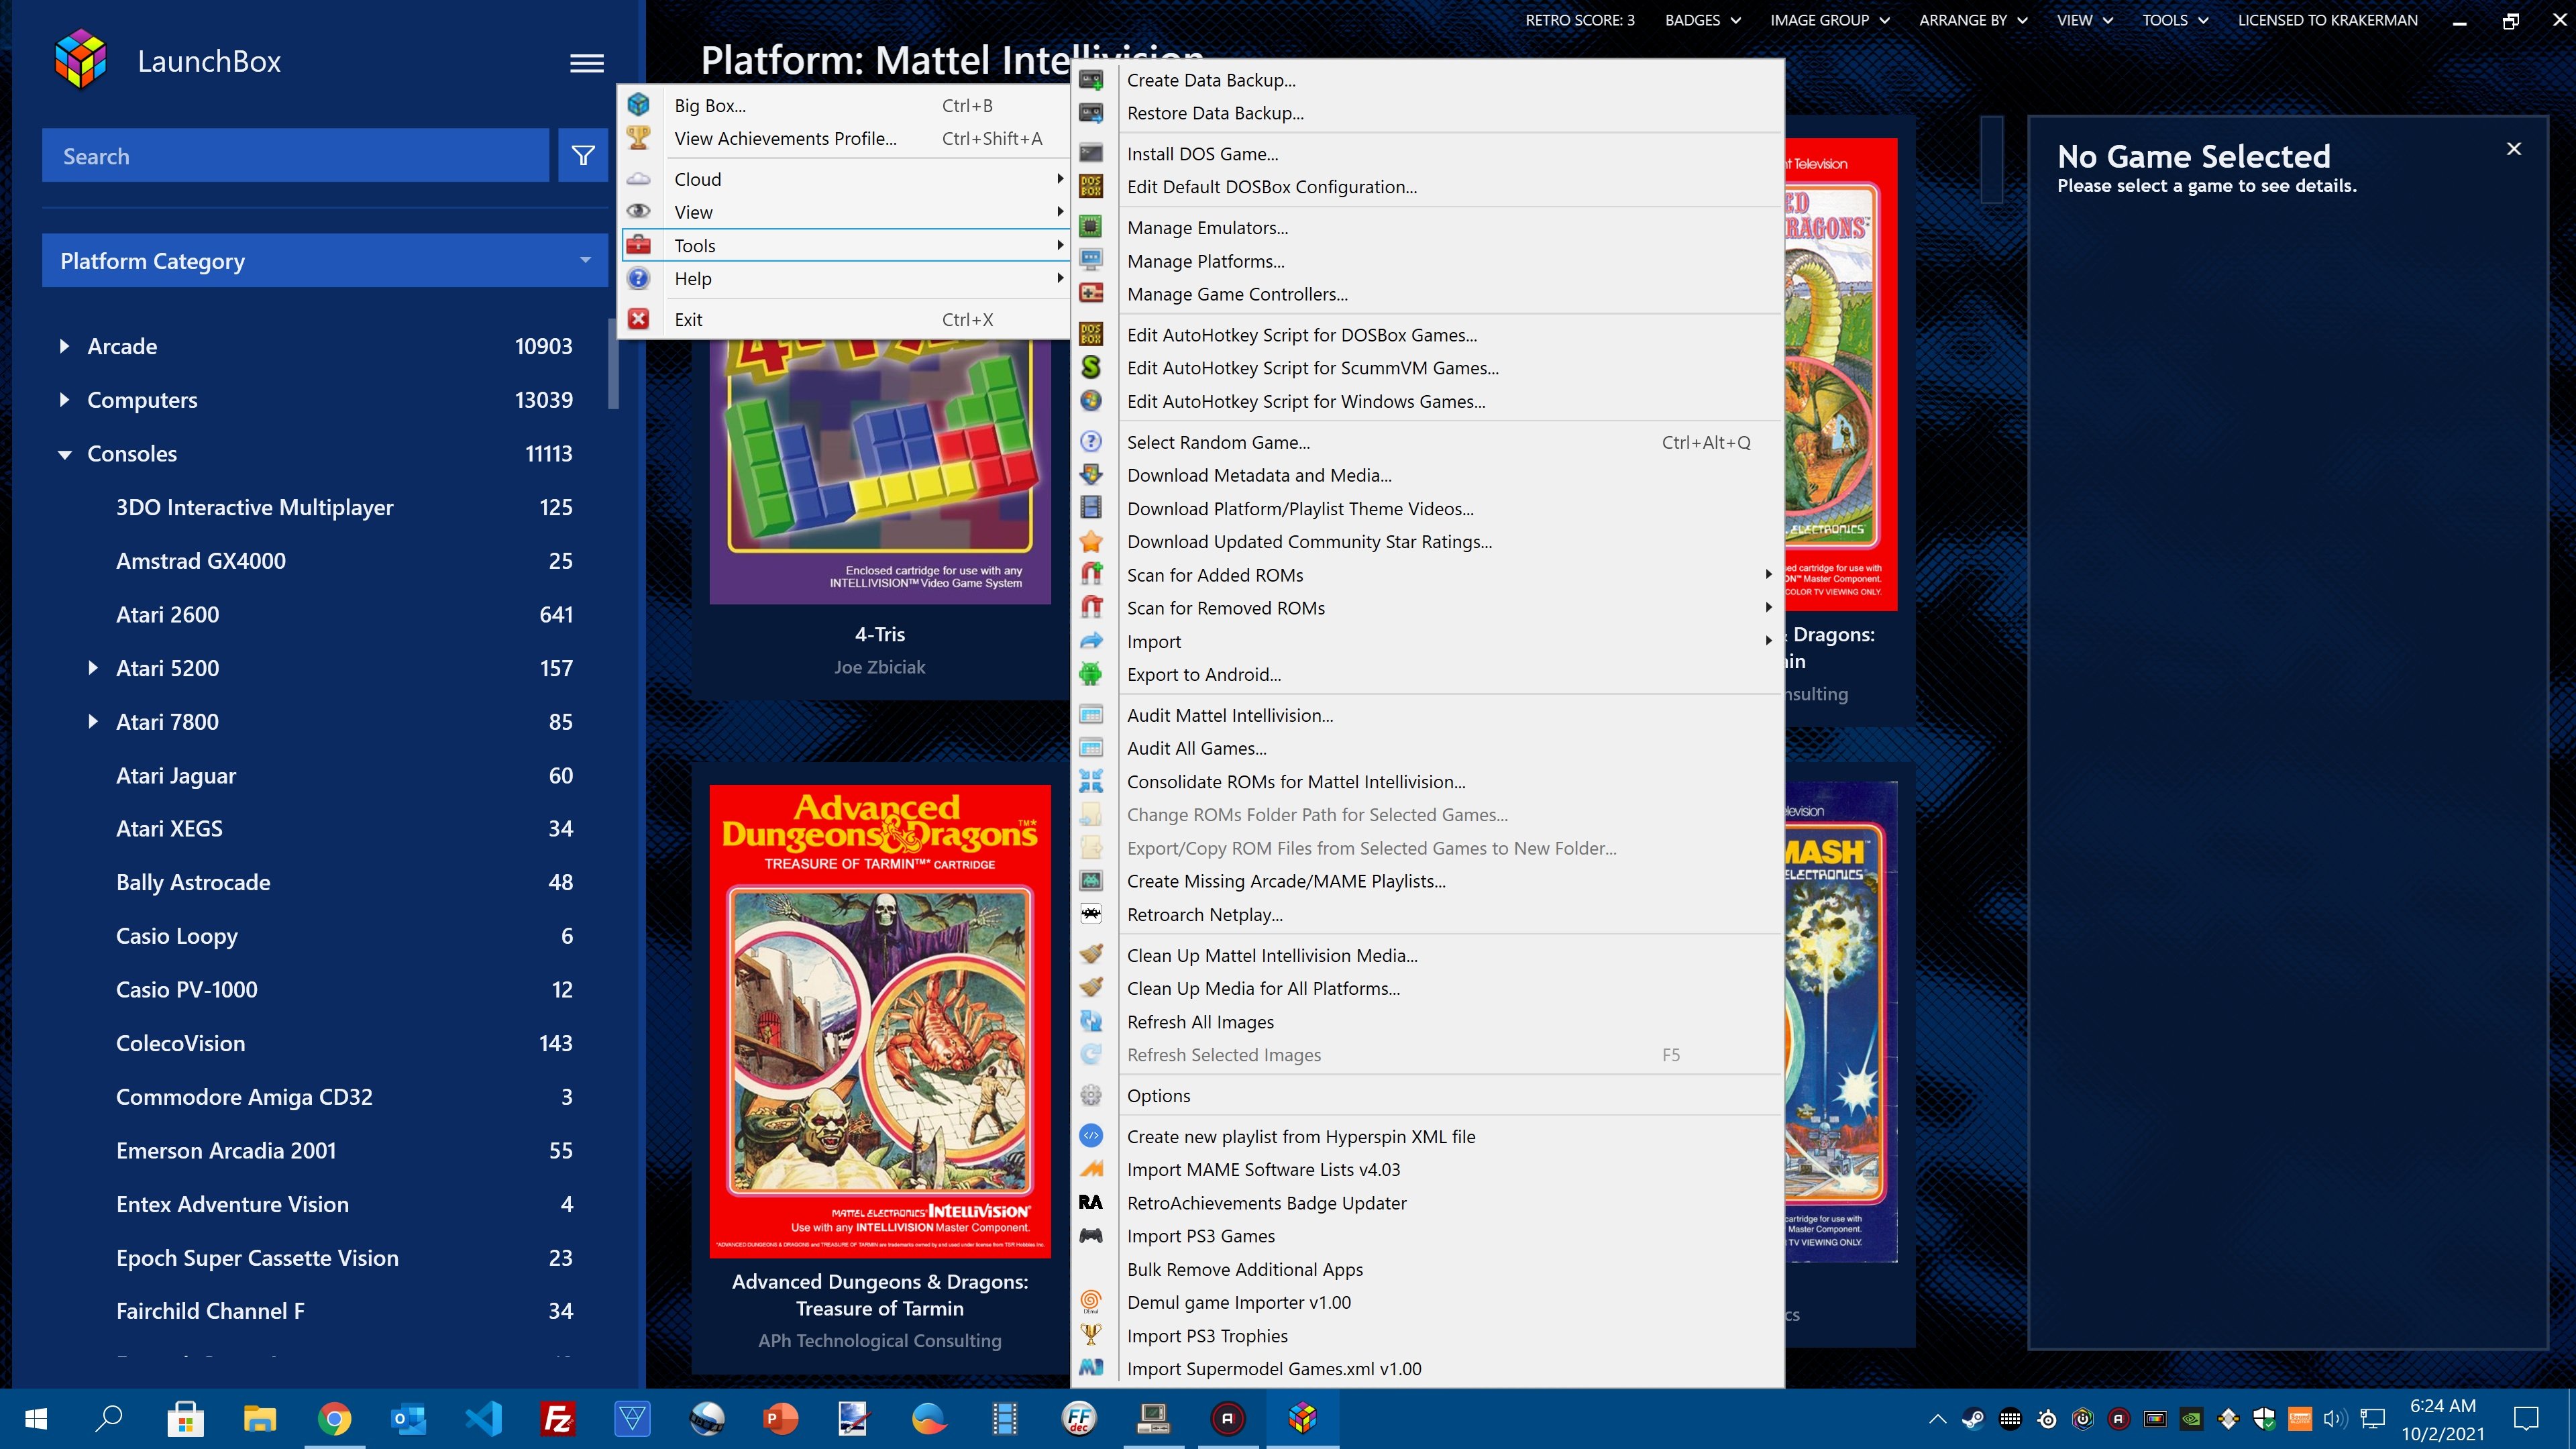
Task: Open the Badges dropdown in top bar
Action: [1702, 20]
